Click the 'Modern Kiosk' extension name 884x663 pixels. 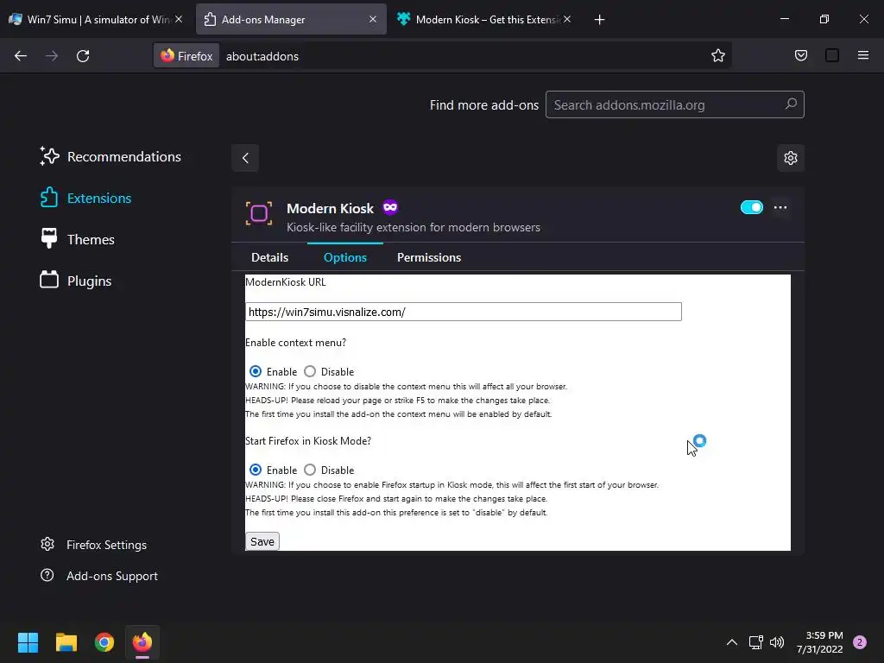point(331,208)
